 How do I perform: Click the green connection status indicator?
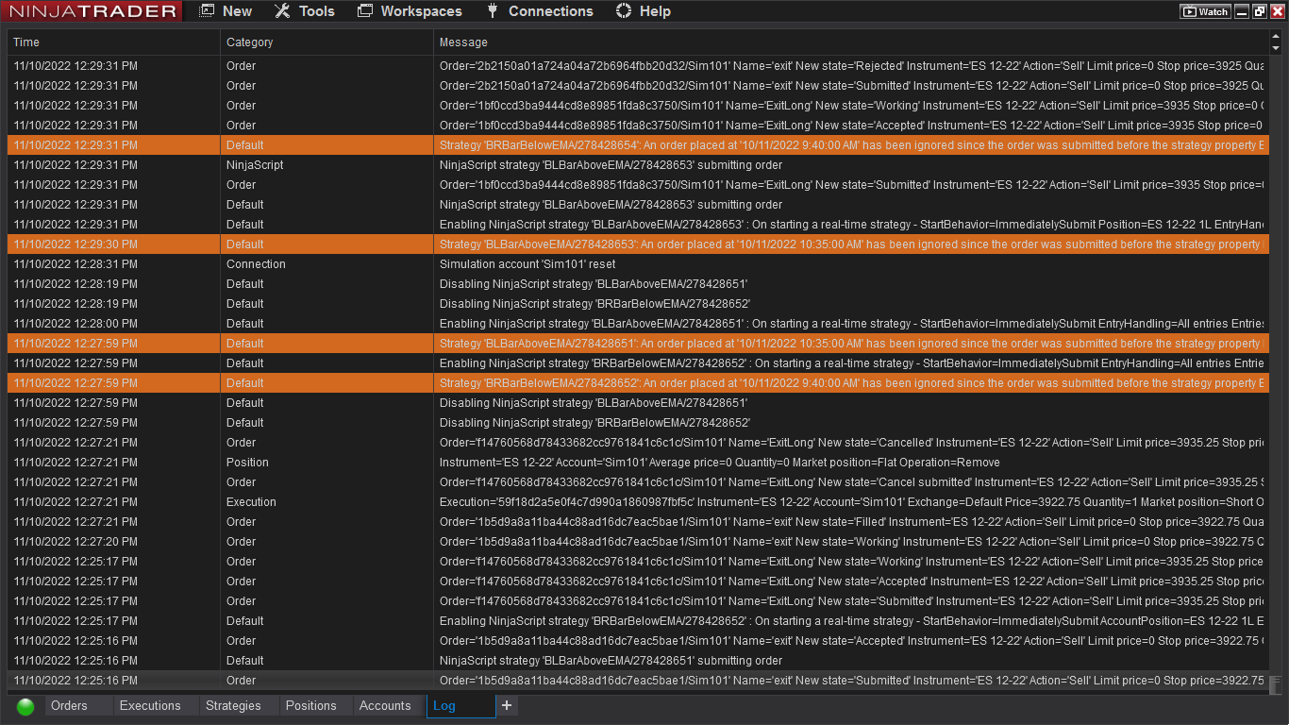pos(25,706)
